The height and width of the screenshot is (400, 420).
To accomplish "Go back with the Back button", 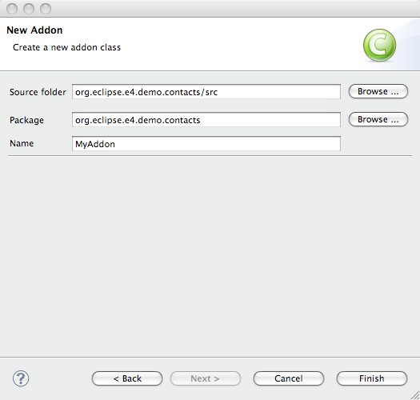I will (x=127, y=378).
